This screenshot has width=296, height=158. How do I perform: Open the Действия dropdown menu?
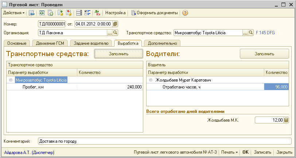[14, 13]
